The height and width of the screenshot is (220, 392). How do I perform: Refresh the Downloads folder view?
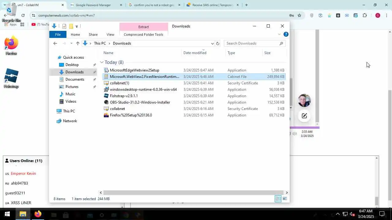tap(218, 43)
